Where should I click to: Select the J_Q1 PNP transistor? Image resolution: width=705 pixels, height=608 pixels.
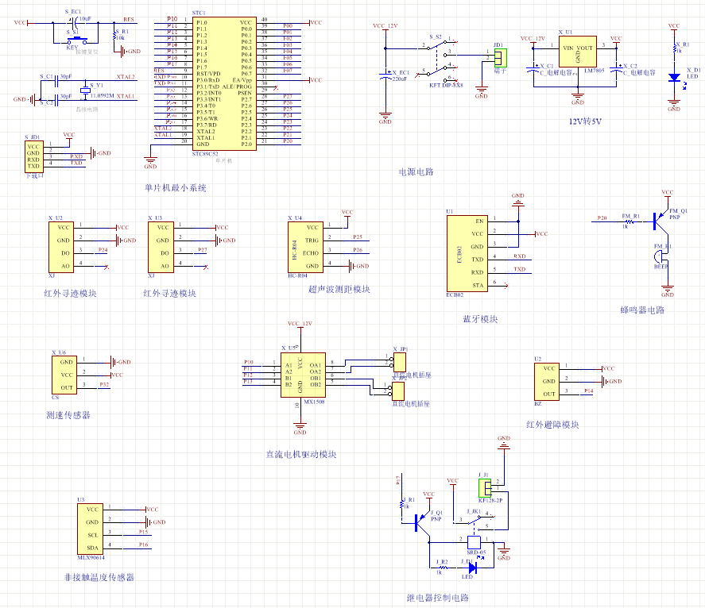pos(421,523)
